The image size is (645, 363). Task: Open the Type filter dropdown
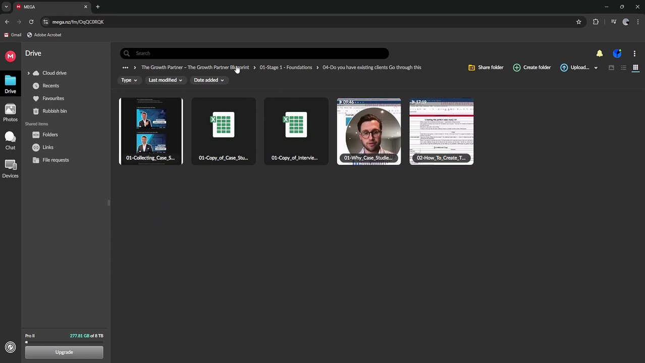pyautogui.click(x=129, y=80)
